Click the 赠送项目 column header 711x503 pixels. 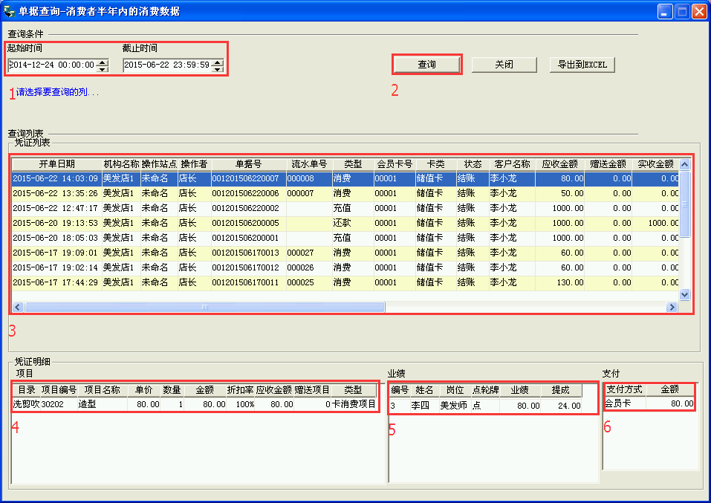312,390
